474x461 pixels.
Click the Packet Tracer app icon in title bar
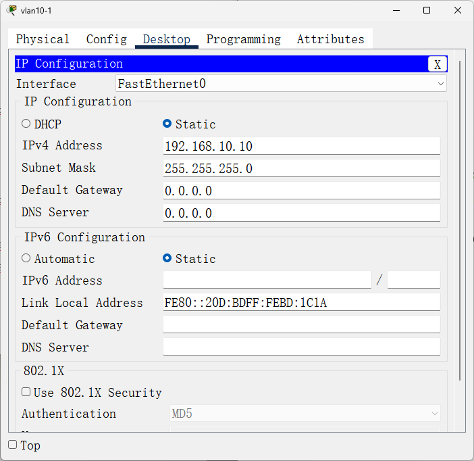point(12,10)
